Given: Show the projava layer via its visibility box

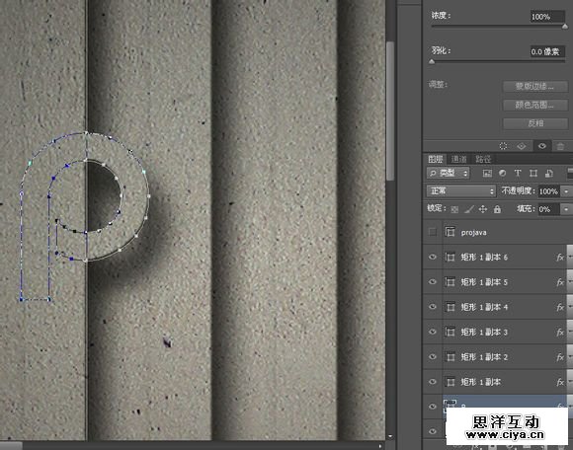Looking at the screenshot, I should 433,232.
